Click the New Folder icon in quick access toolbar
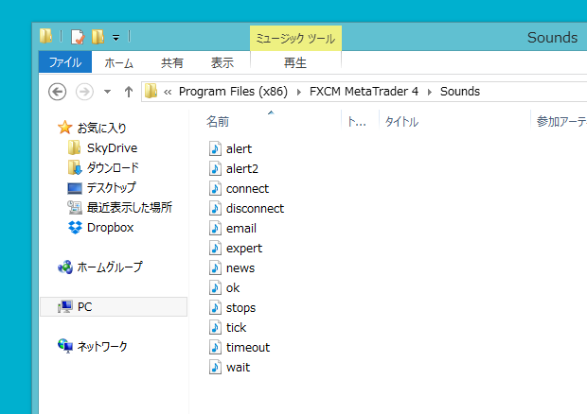 tap(98, 37)
